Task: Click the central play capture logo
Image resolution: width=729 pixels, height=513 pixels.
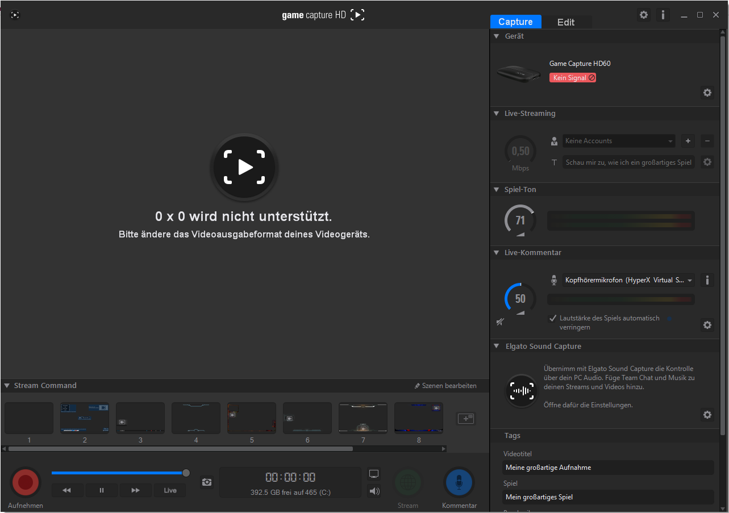Action: point(244,167)
